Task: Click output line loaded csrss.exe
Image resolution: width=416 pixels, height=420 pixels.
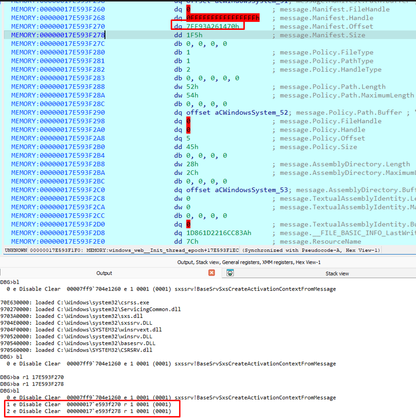Action: pos(75,302)
